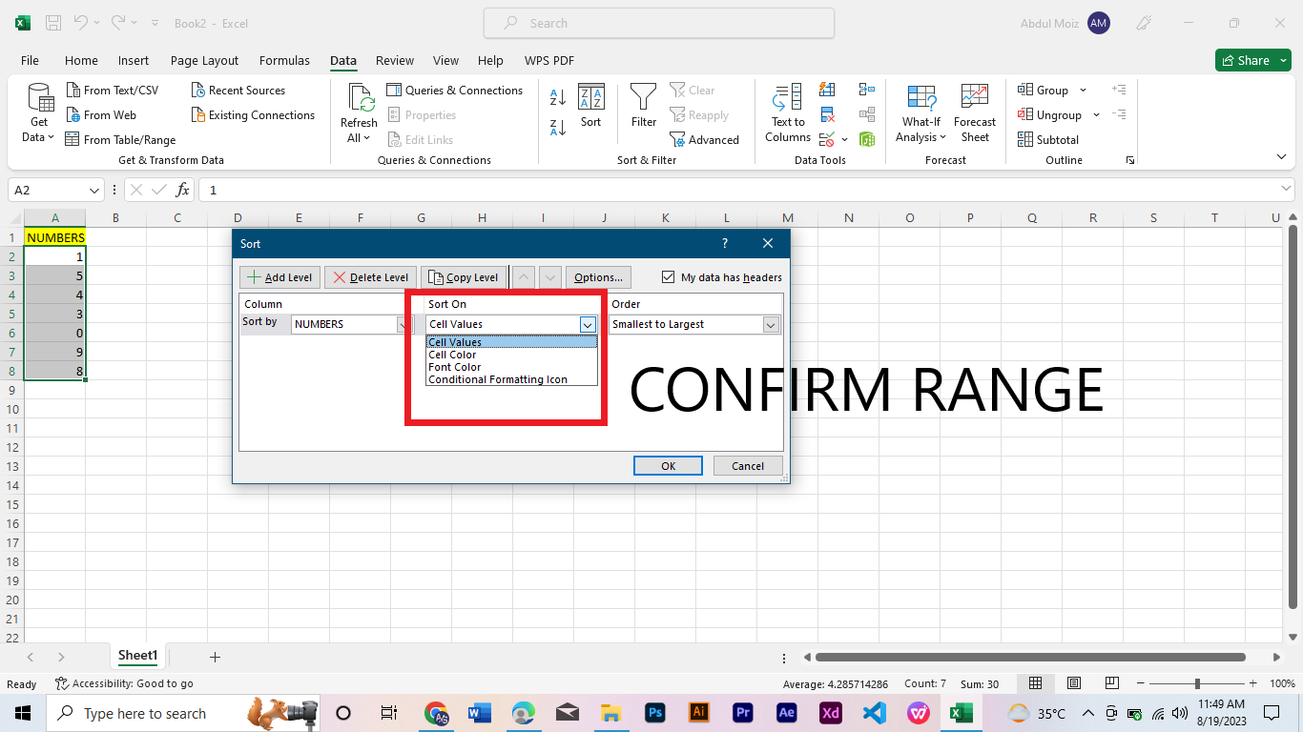Select Font Color in the Sort On list

point(454,366)
